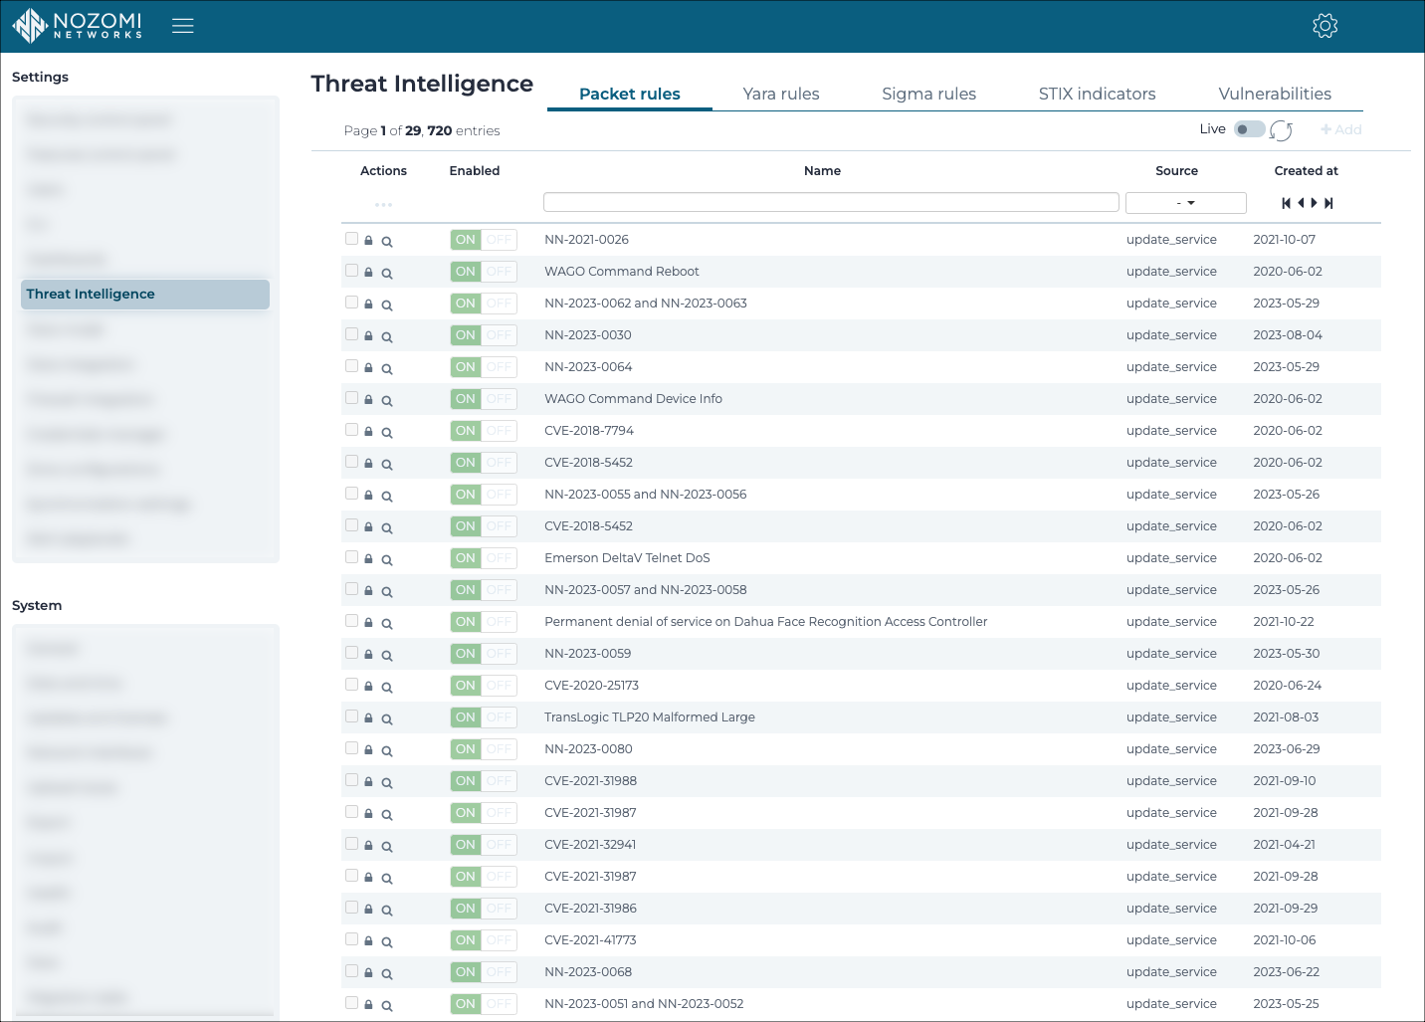
Task: Jump to the last page of results
Action: point(1328,203)
